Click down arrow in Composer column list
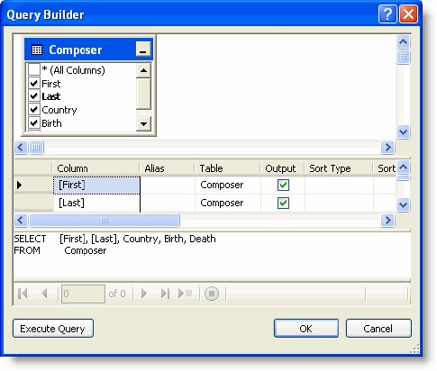This screenshot has width=437, height=371. (x=143, y=123)
